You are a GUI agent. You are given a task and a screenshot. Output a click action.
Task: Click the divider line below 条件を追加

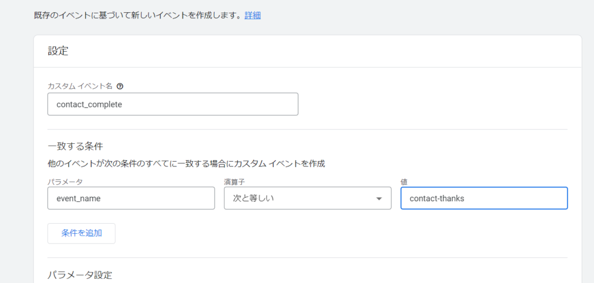307,257
